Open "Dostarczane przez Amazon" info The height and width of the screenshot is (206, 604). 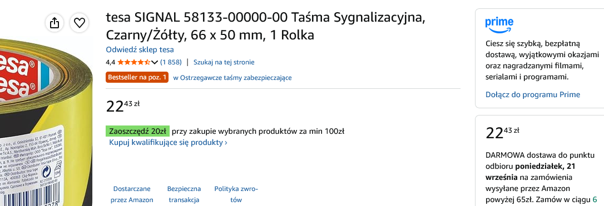[x=132, y=194]
